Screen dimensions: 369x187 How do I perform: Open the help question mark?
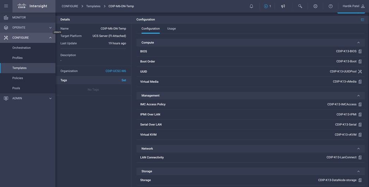(331, 6)
